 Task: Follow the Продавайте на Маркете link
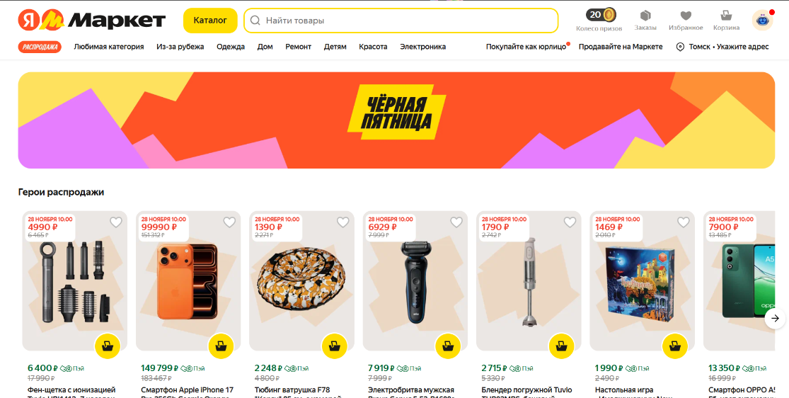621,47
